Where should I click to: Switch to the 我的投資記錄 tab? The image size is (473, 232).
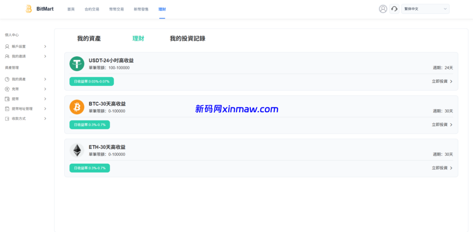[x=188, y=39]
